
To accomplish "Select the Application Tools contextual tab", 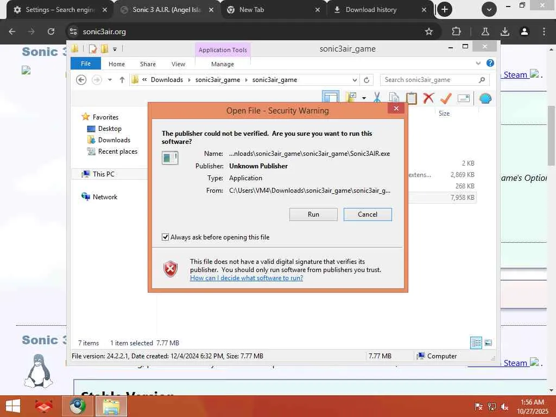I will click(223, 50).
